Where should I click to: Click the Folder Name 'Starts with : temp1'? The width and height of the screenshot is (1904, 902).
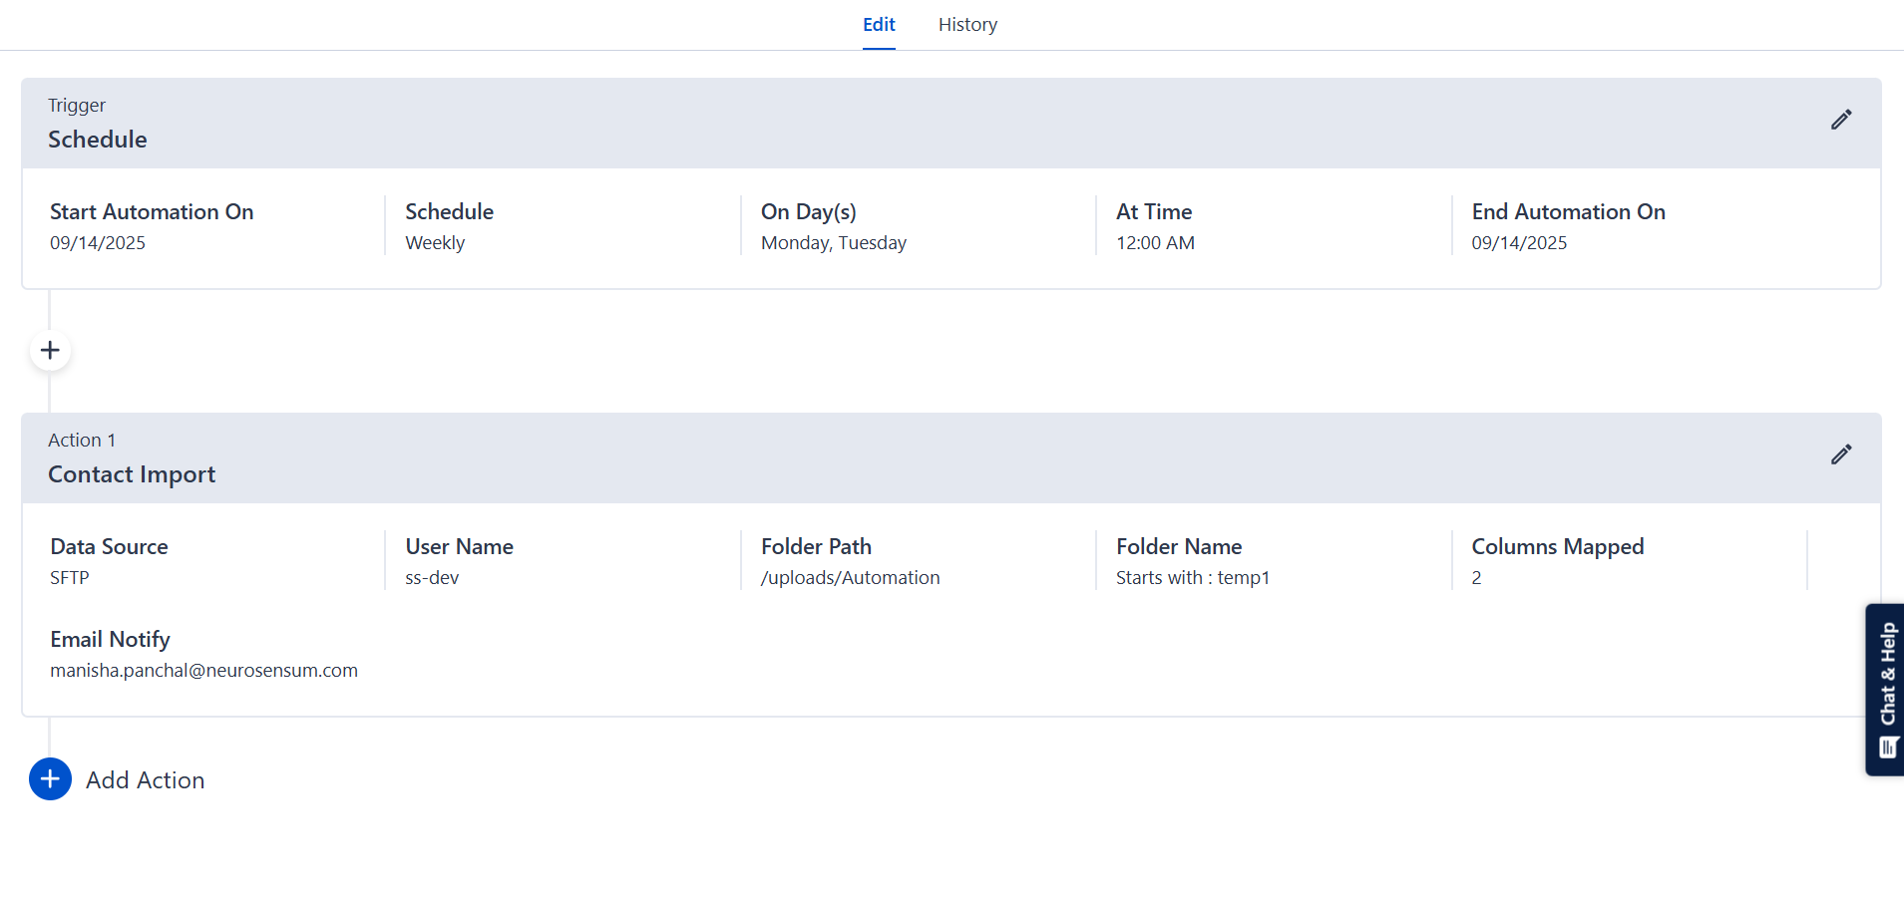pyautogui.click(x=1192, y=578)
